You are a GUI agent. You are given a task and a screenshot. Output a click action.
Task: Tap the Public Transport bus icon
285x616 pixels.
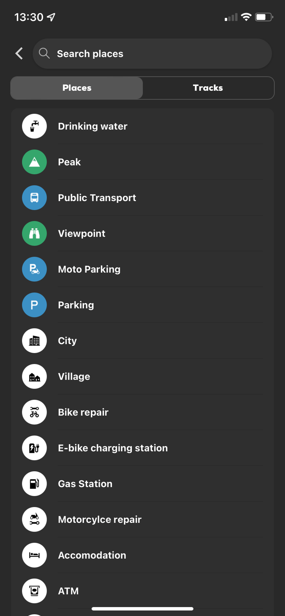click(x=34, y=198)
